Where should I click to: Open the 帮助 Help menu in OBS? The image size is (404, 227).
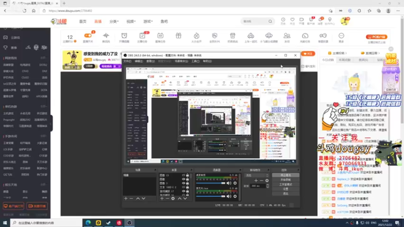207,61
